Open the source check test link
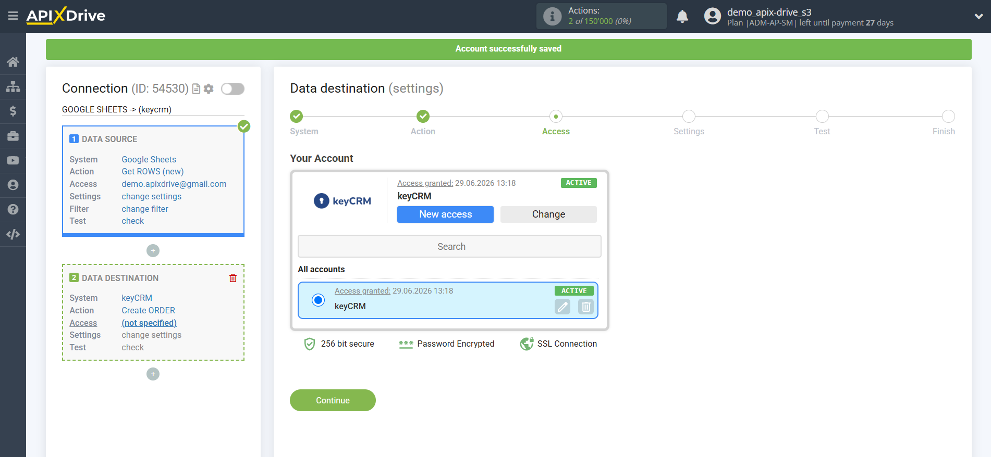The image size is (991, 457). (132, 221)
